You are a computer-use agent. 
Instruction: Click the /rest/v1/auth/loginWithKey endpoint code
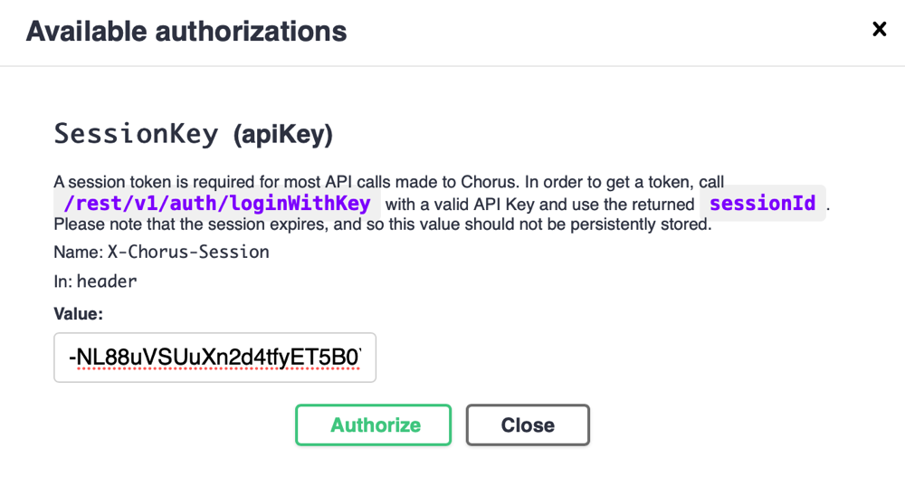(x=217, y=204)
